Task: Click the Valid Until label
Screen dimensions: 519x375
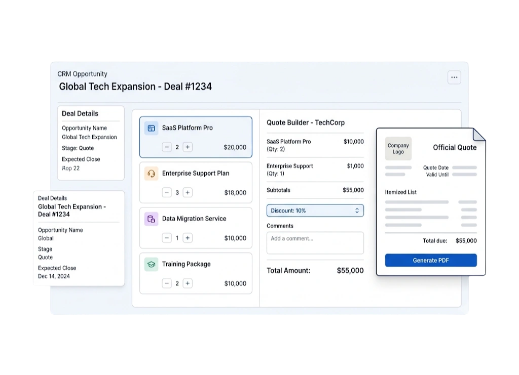Action: pos(437,175)
